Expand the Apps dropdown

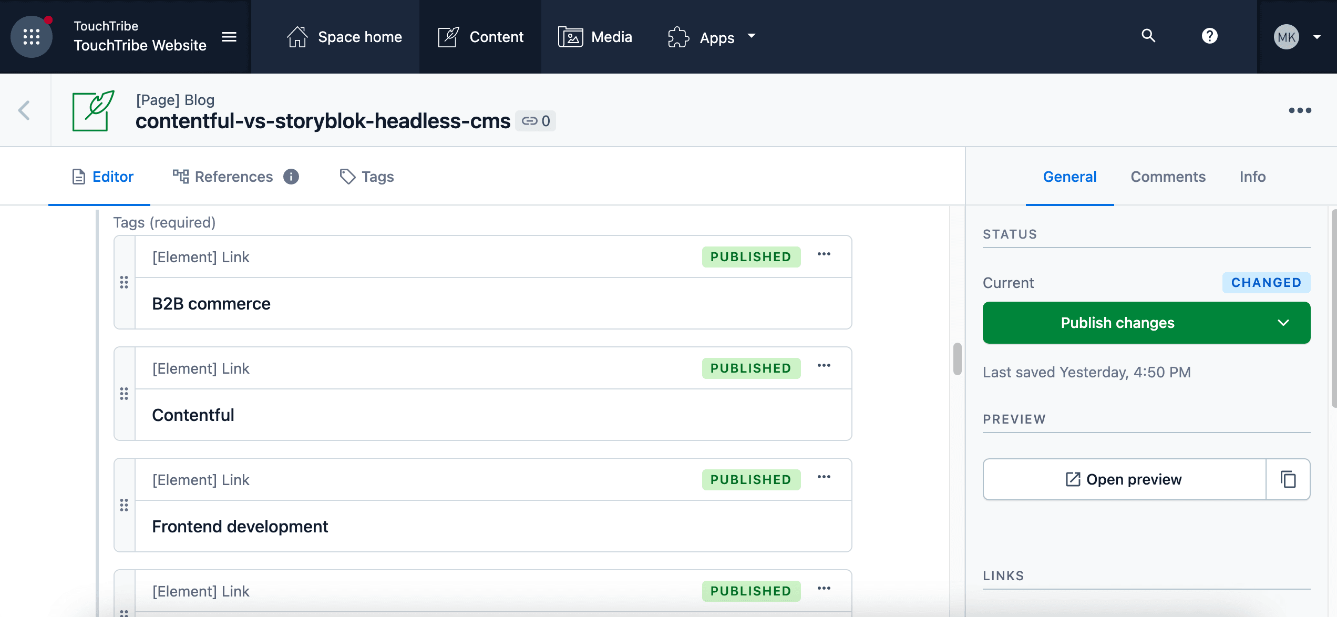tap(712, 37)
